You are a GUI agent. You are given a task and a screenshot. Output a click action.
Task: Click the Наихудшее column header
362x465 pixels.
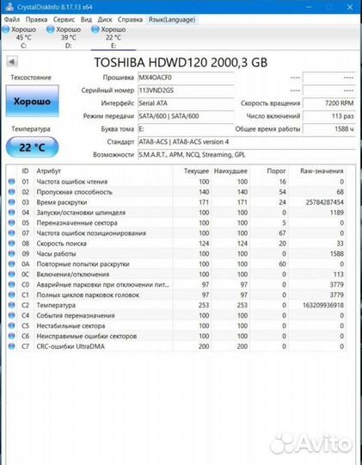pyautogui.click(x=230, y=171)
